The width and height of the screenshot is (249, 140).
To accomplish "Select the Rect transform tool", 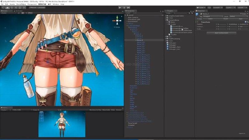I will (20, 7).
